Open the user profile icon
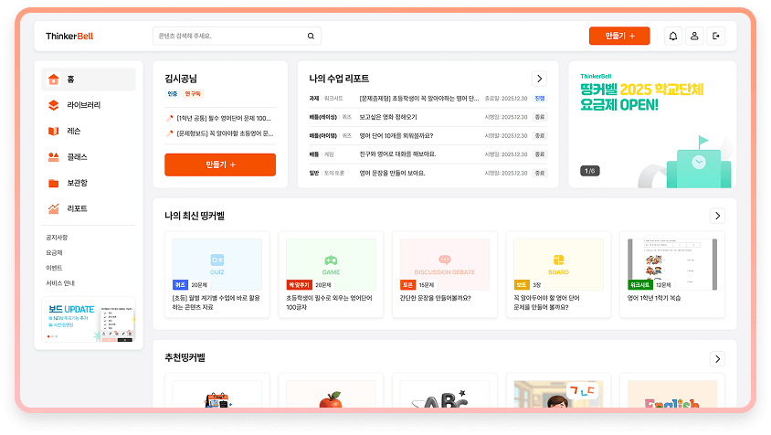771x435 pixels. (694, 36)
